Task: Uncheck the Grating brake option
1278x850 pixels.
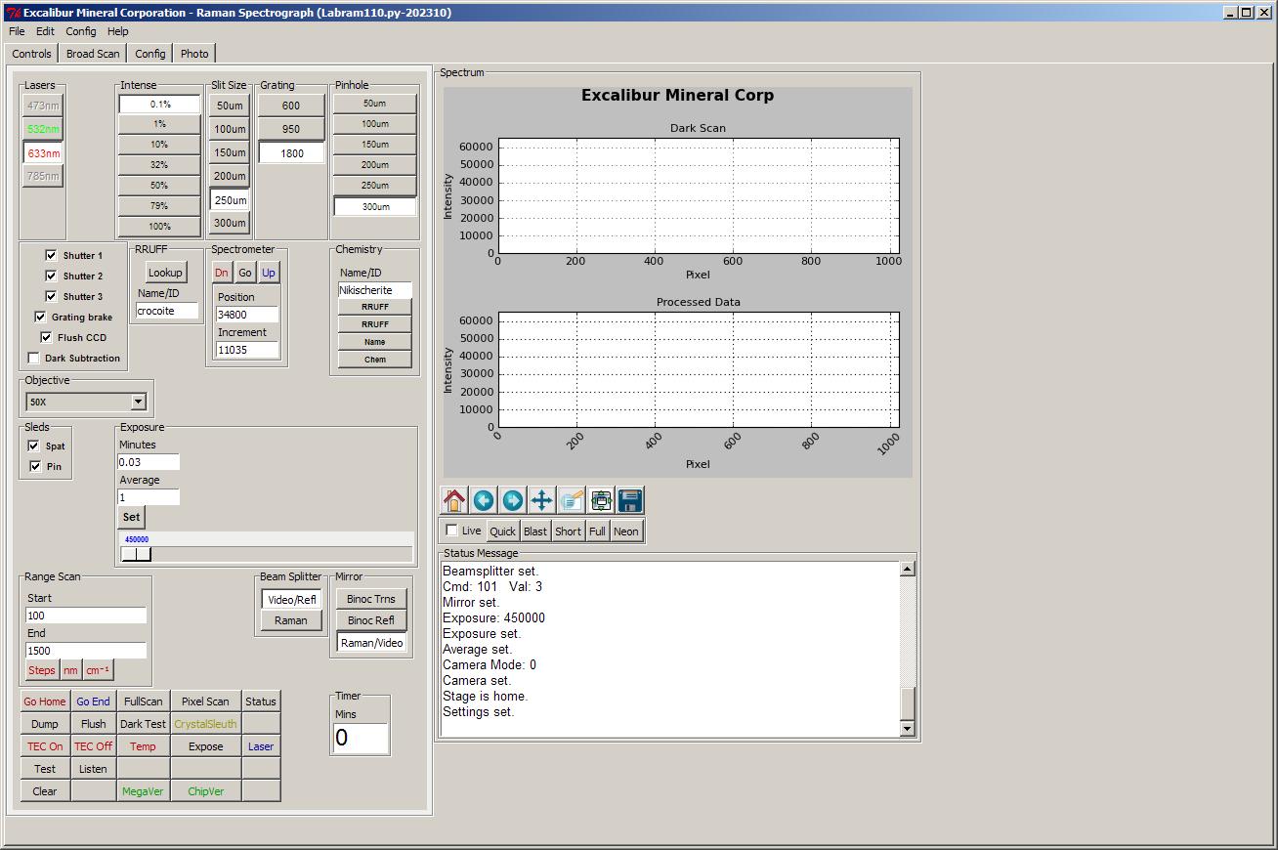Action: (39, 317)
